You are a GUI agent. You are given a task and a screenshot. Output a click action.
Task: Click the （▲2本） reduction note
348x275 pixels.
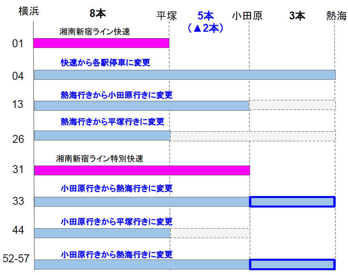206,28
